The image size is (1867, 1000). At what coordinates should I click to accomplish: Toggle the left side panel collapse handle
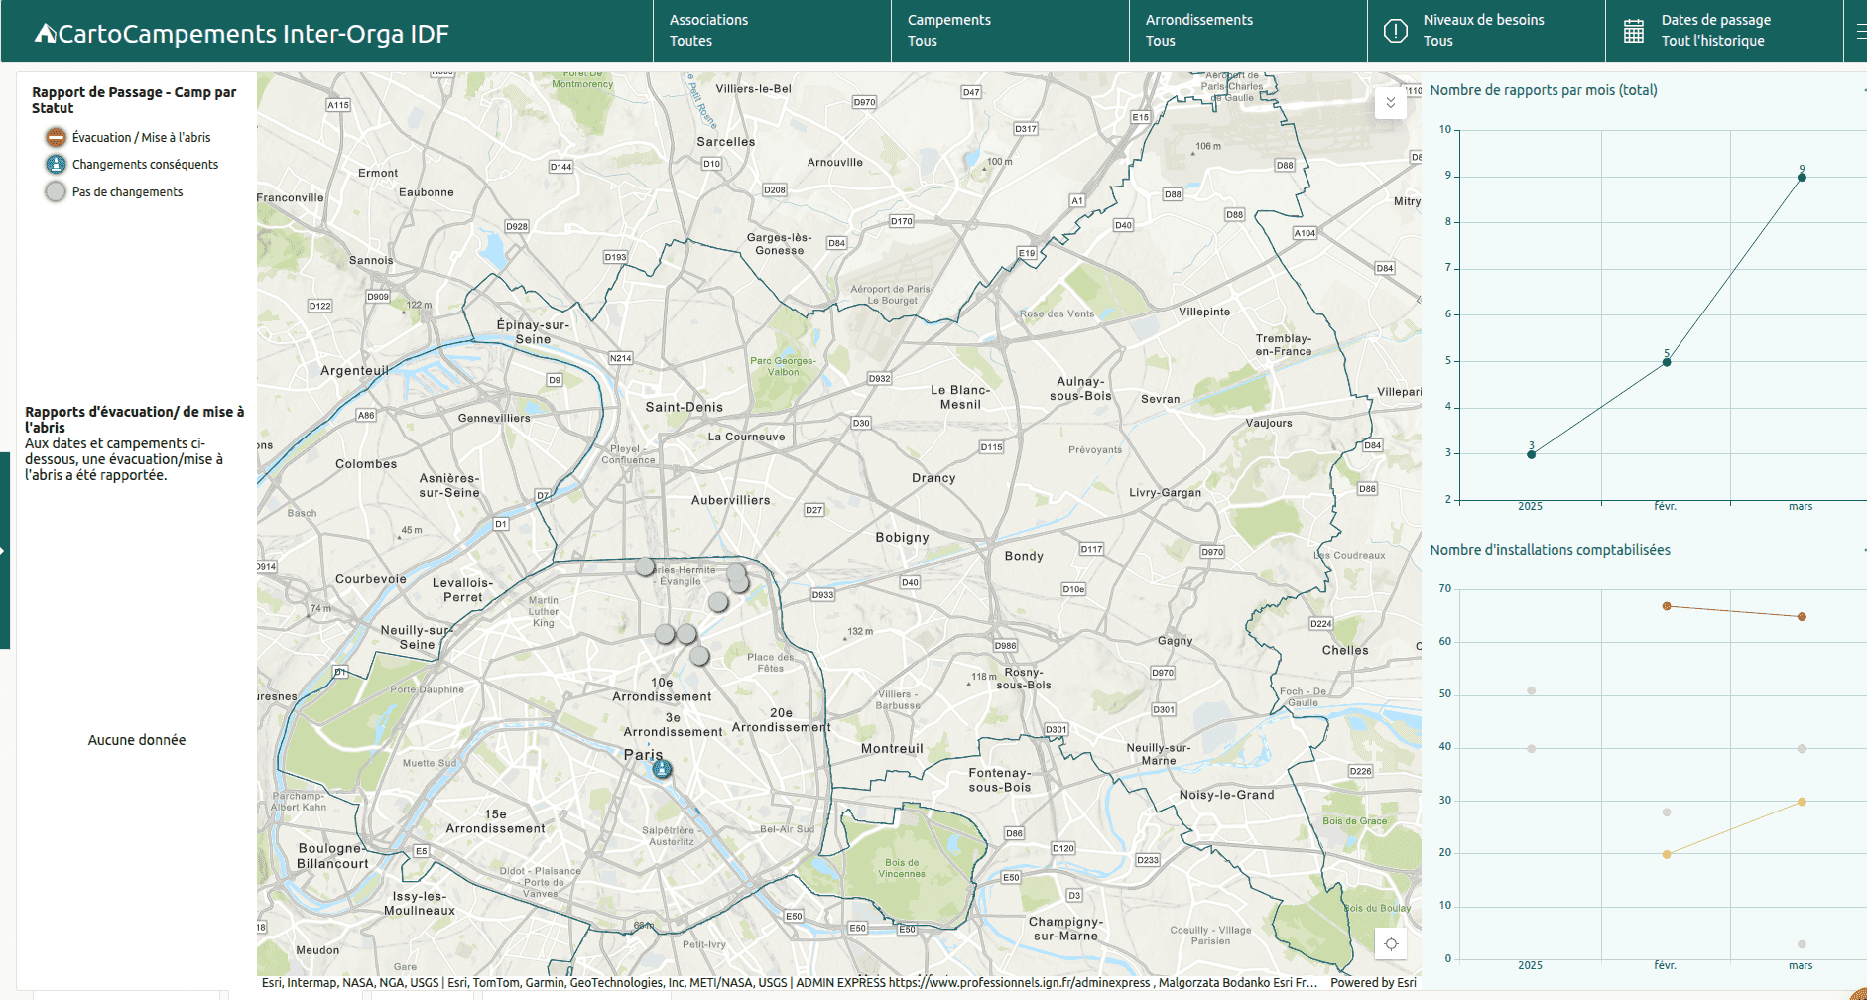4,550
